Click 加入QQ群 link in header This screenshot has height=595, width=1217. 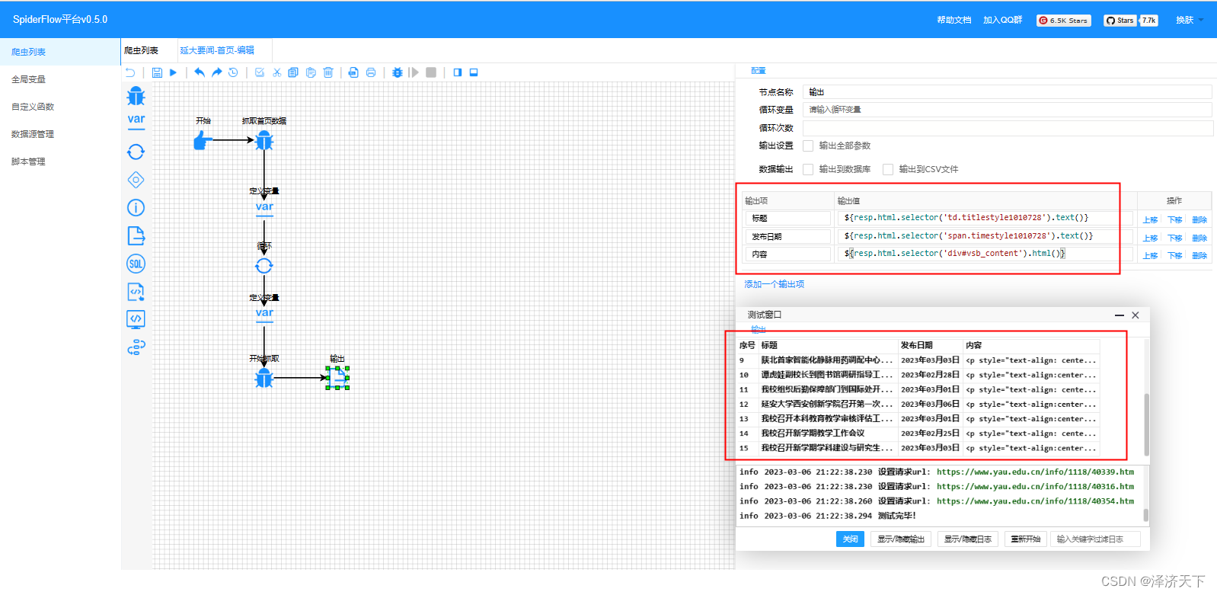click(1003, 20)
